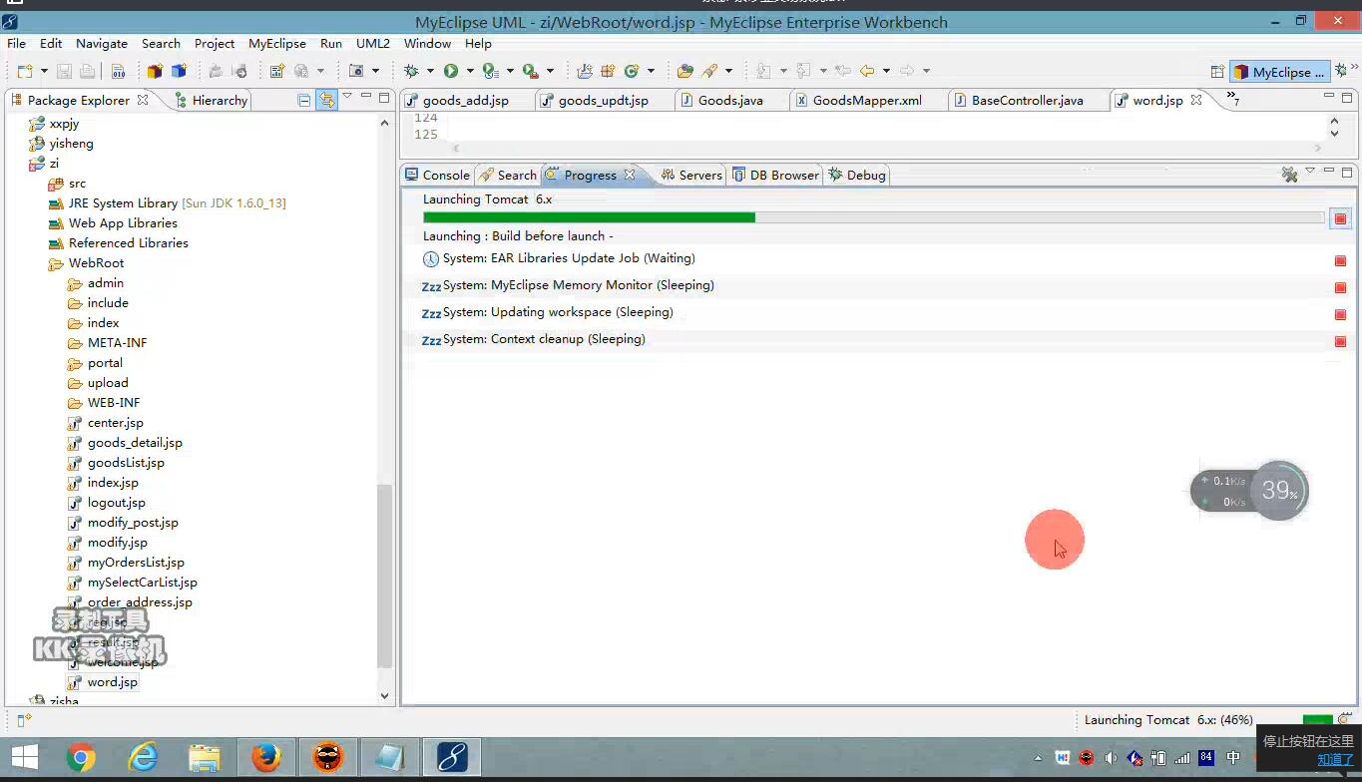This screenshot has height=782, width=1362.
Task: Open Google Chrome from the taskbar
Action: click(81, 759)
